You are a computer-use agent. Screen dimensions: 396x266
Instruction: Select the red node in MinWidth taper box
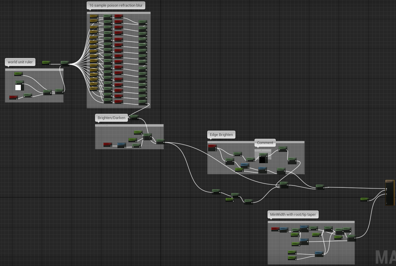click(x=275, y=229)
